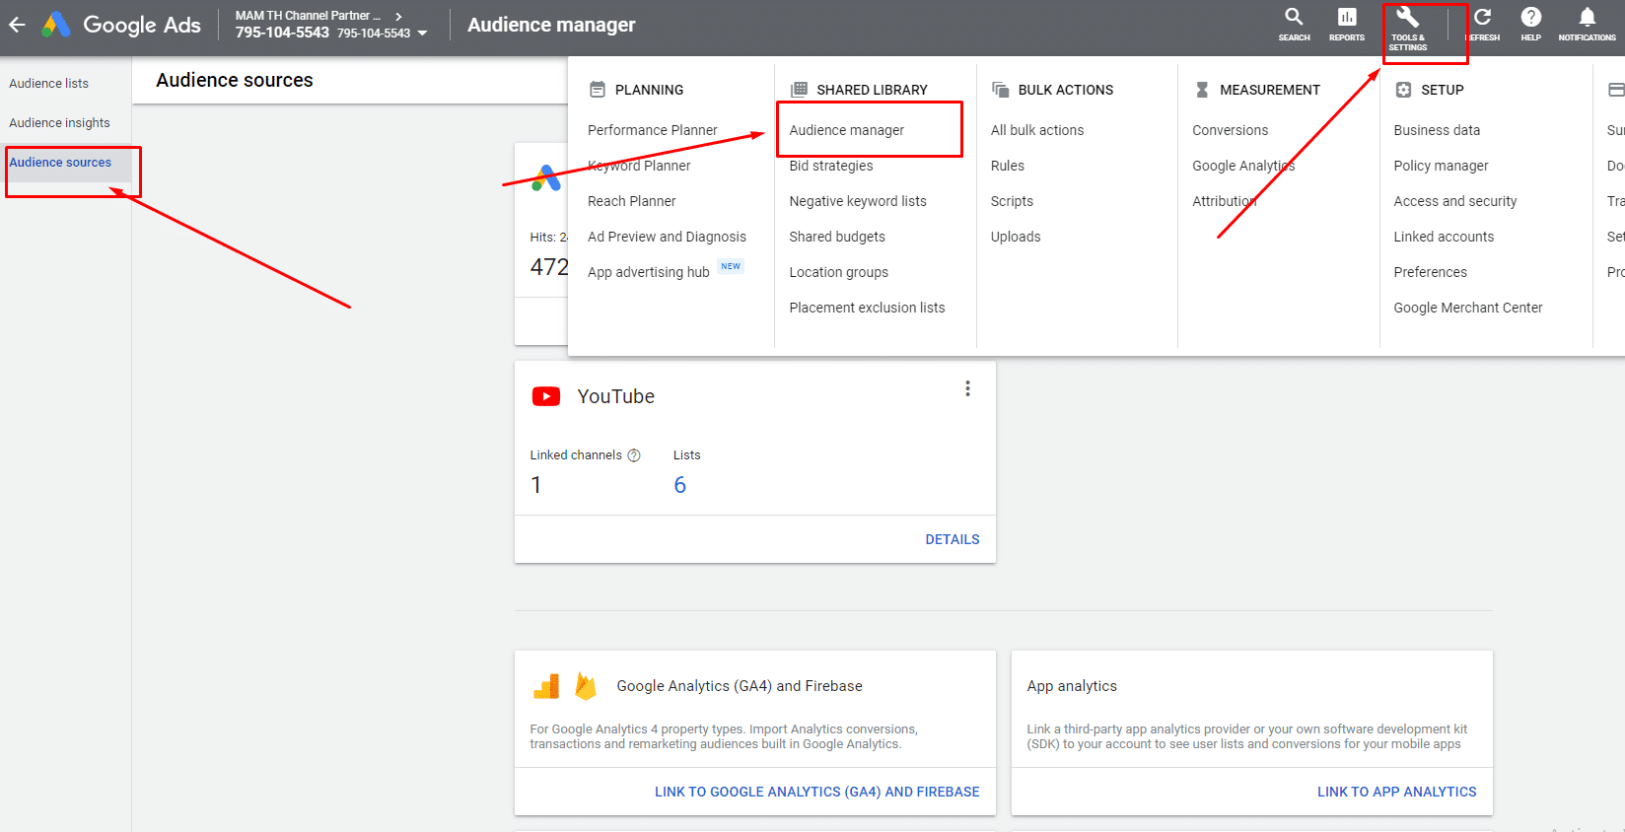Viewport: 1625px width, 832px height.
Task: Open the YouTube Lists count 6
Action: pos(679,485)
